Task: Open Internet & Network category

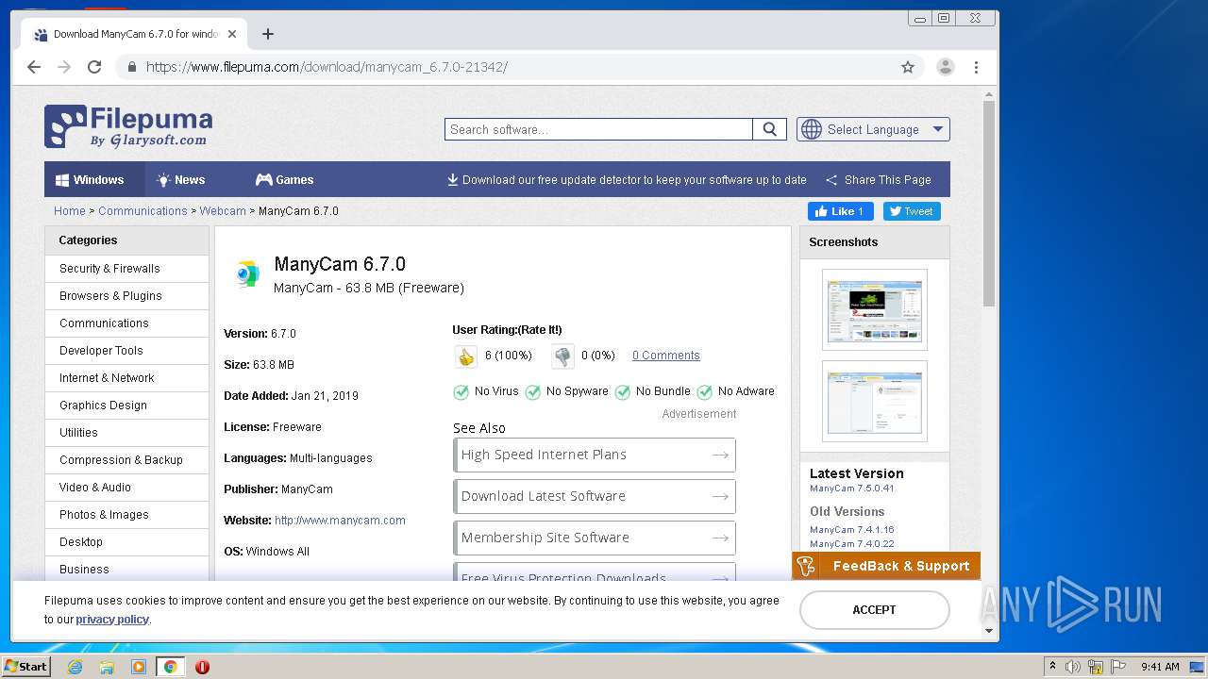Action: click(x=126, y=377)
